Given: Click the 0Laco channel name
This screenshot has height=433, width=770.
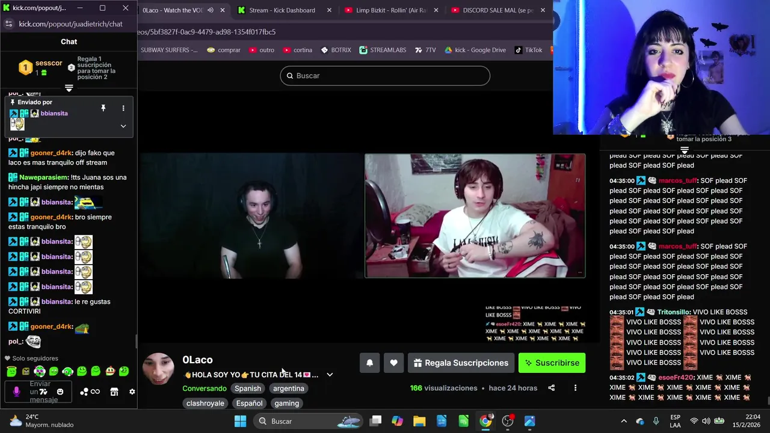Looking at the screenshot, I should click(197, 360).
